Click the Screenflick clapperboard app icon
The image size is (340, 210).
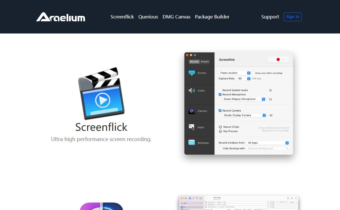[101, 93]
